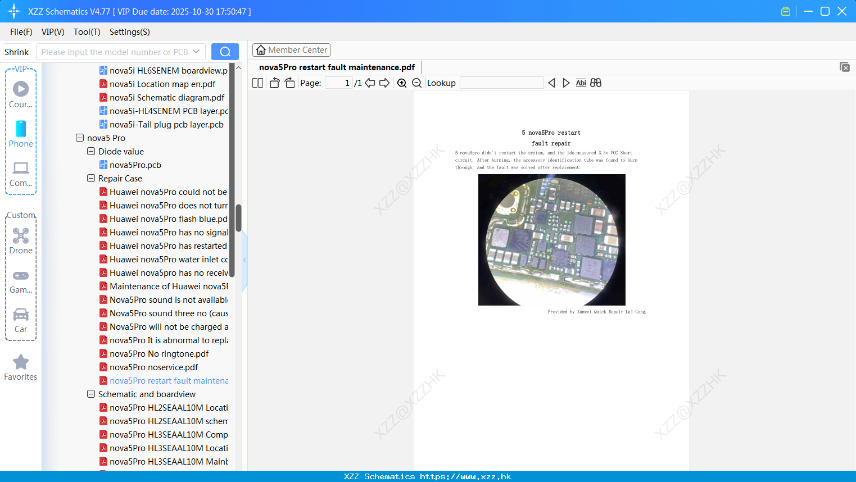Open the Tool(T) menu
The image size is (856, 482).
point(87,32)
